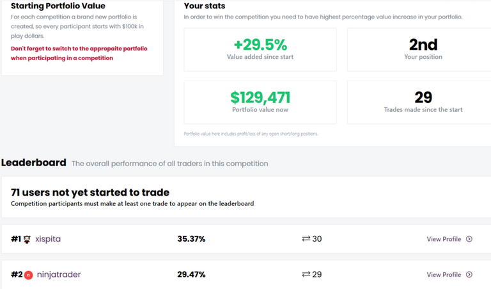Click the red switch portfolio reminder text
Viewport: 491px width, 289px height.
click(79, 53)
